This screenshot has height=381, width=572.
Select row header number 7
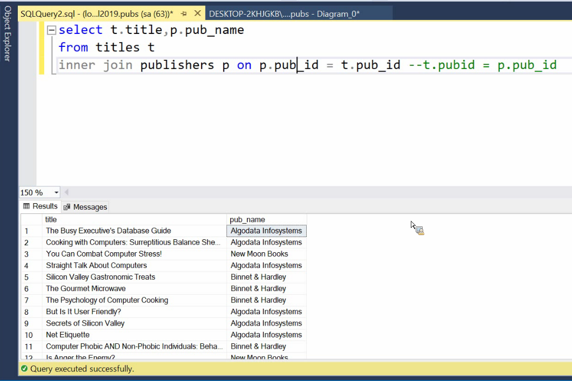[x=31, y=300]
